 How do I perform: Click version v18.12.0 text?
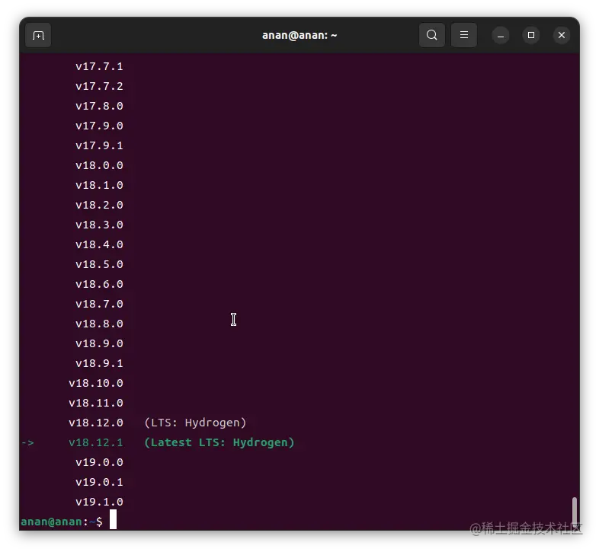point(96,423)
